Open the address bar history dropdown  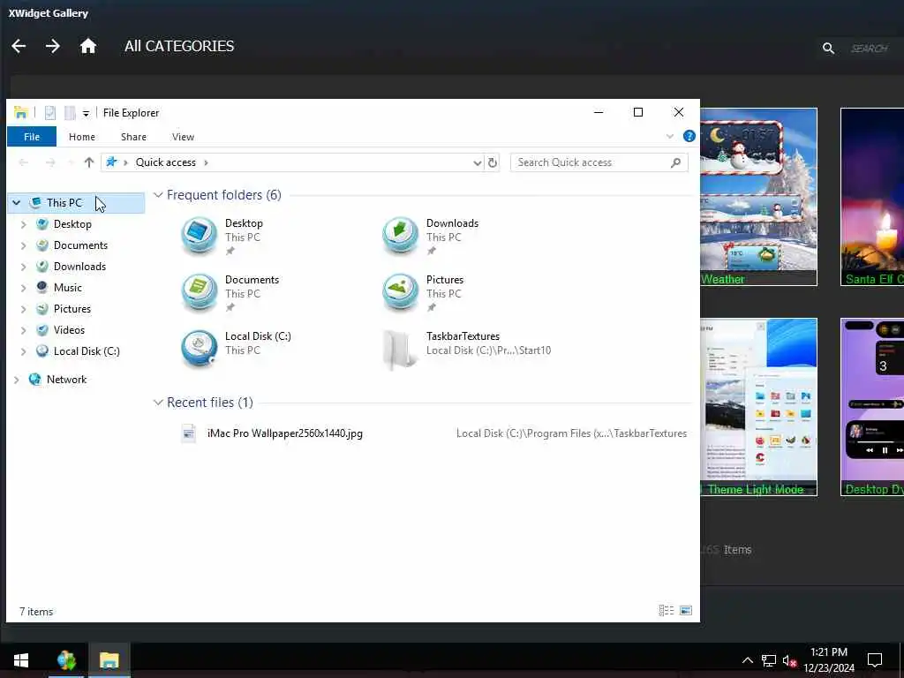[x=478, y=163]
